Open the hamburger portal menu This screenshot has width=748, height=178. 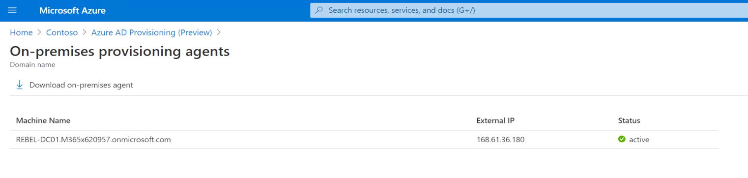(x=13, y=10)
